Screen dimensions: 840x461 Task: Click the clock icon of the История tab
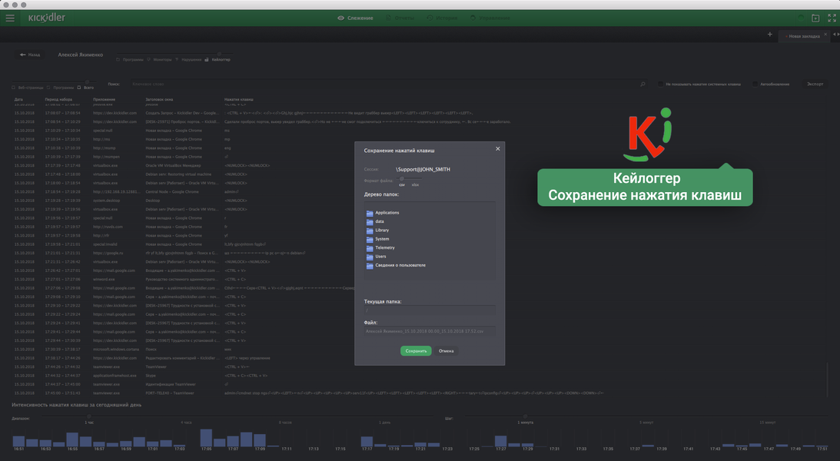pos(430,18)
